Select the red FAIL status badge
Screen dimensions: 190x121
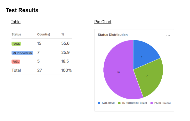coord(16,62)
